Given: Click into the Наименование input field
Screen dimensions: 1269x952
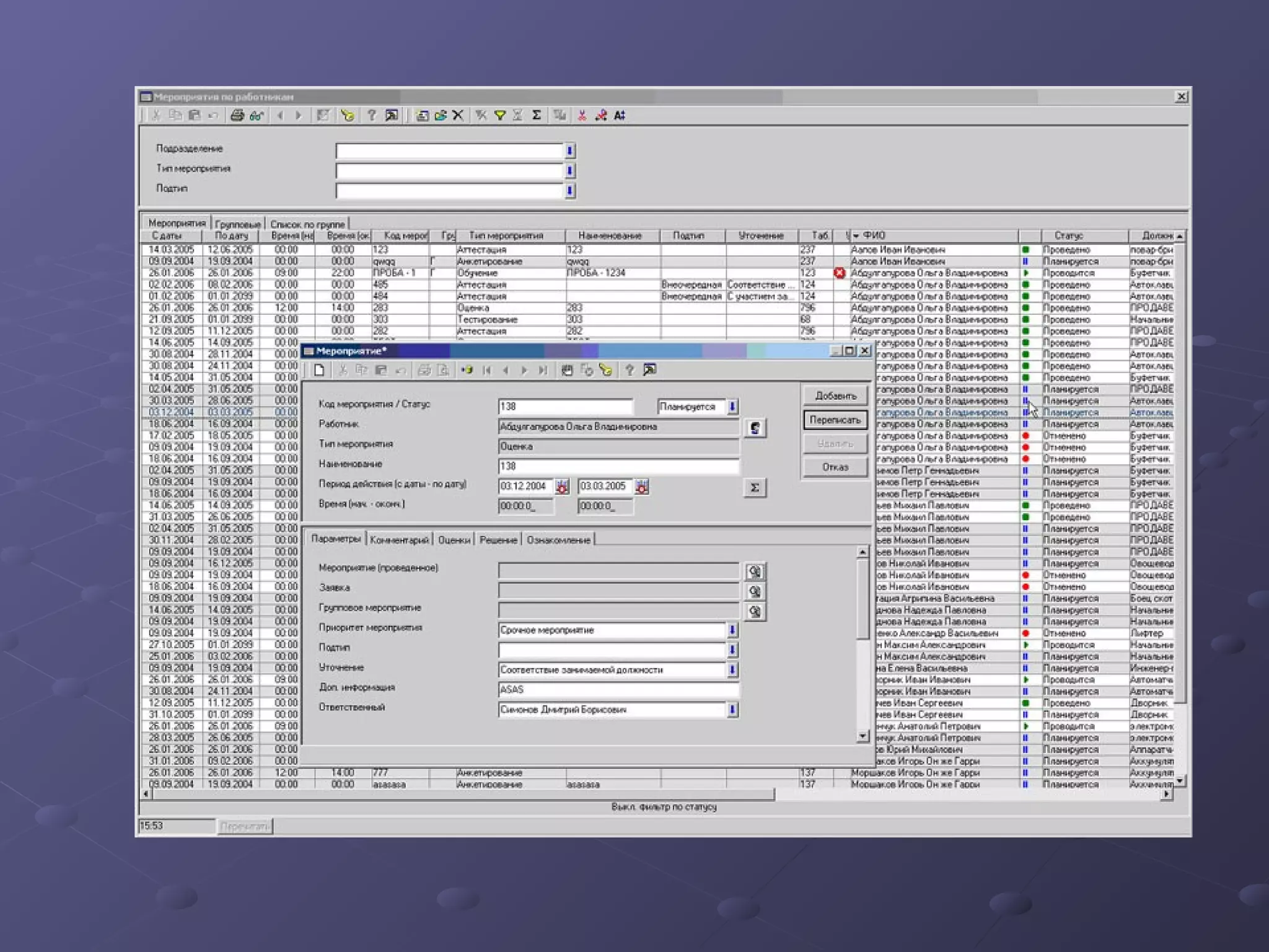Looking at the screenshot, I should click(x=618, y=466).
